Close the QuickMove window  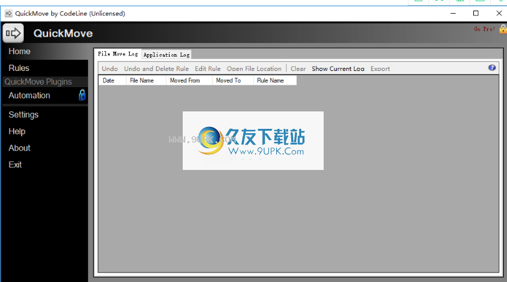[x=499, y=13]
